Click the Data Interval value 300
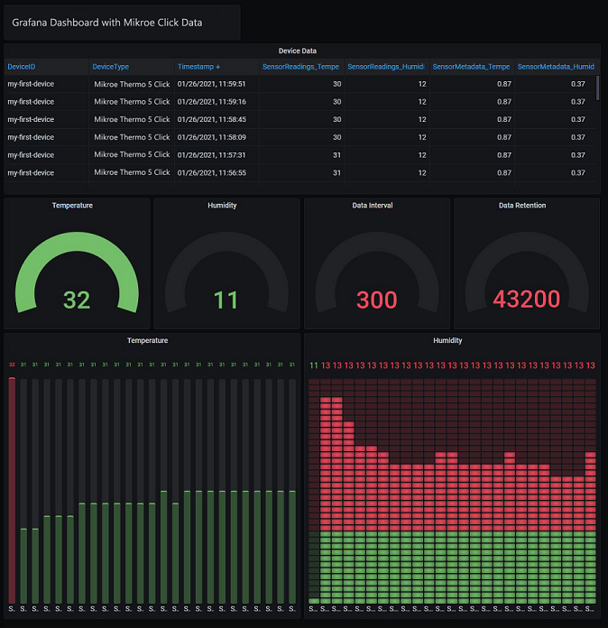Image resolution: width=608 pixels, height=628 pixels. point(377,300)
